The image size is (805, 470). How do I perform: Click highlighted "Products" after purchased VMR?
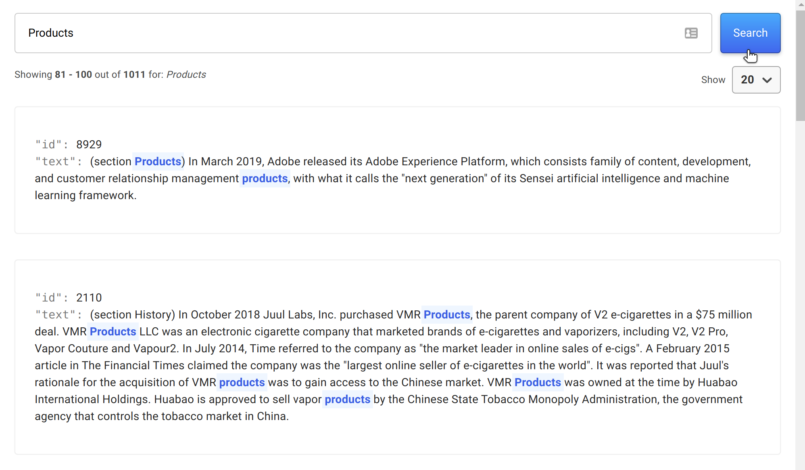click(446, 315)
